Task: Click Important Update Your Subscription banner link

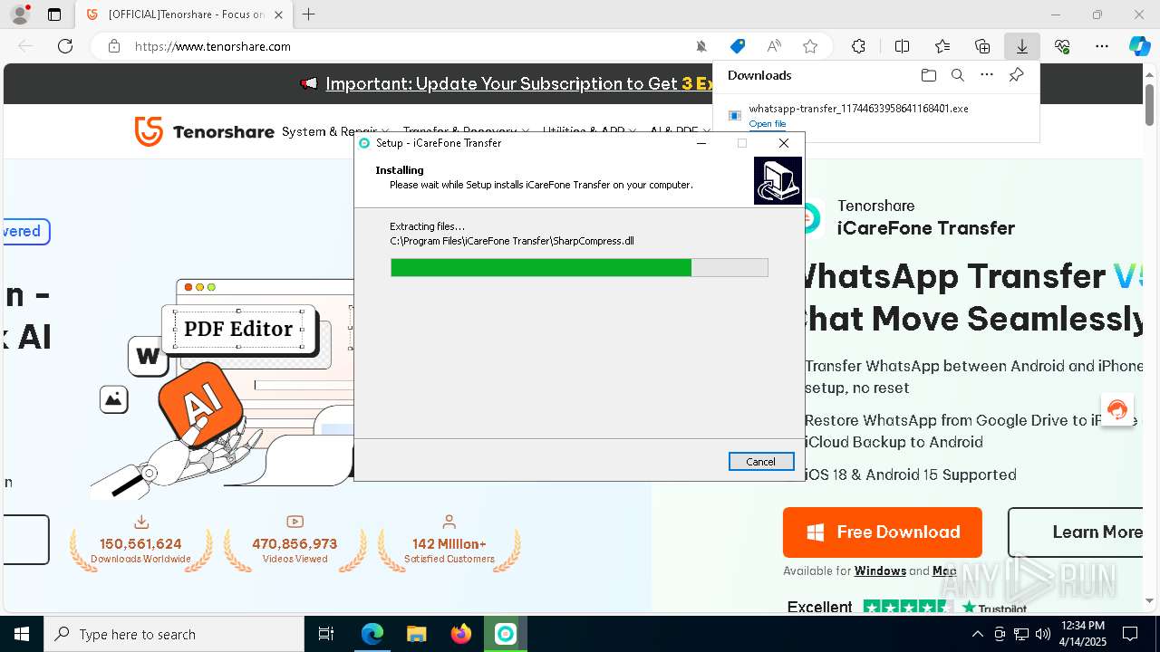Action: pos(520,83)
